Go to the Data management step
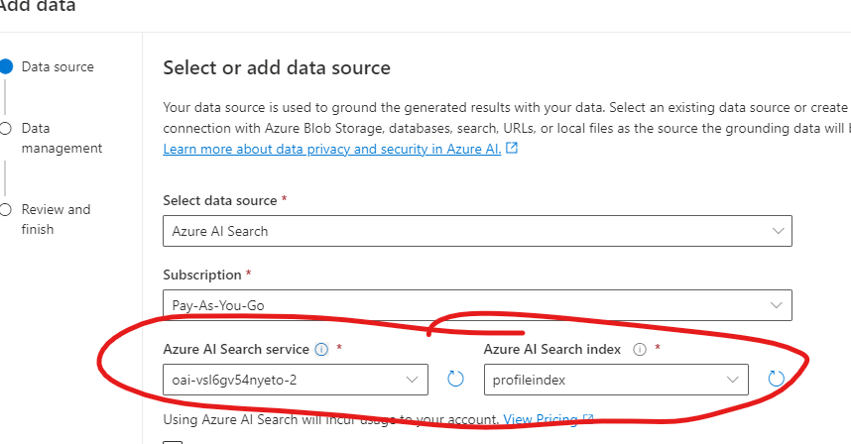The width and height of the screenshot is (851, 444). pyautogui.click(x=61, y=138)
